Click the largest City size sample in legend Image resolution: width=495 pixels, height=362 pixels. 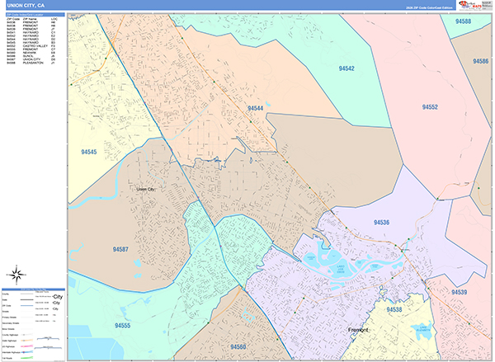coord(58,297)
